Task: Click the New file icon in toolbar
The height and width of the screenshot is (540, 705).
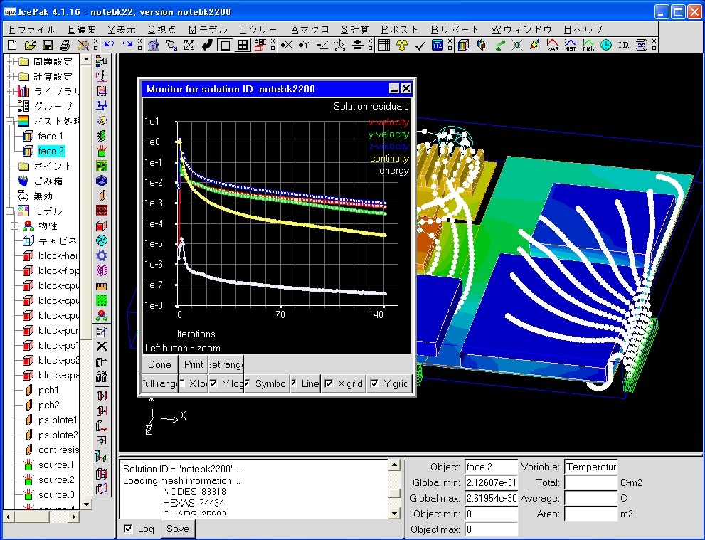Action: point(12,45)
